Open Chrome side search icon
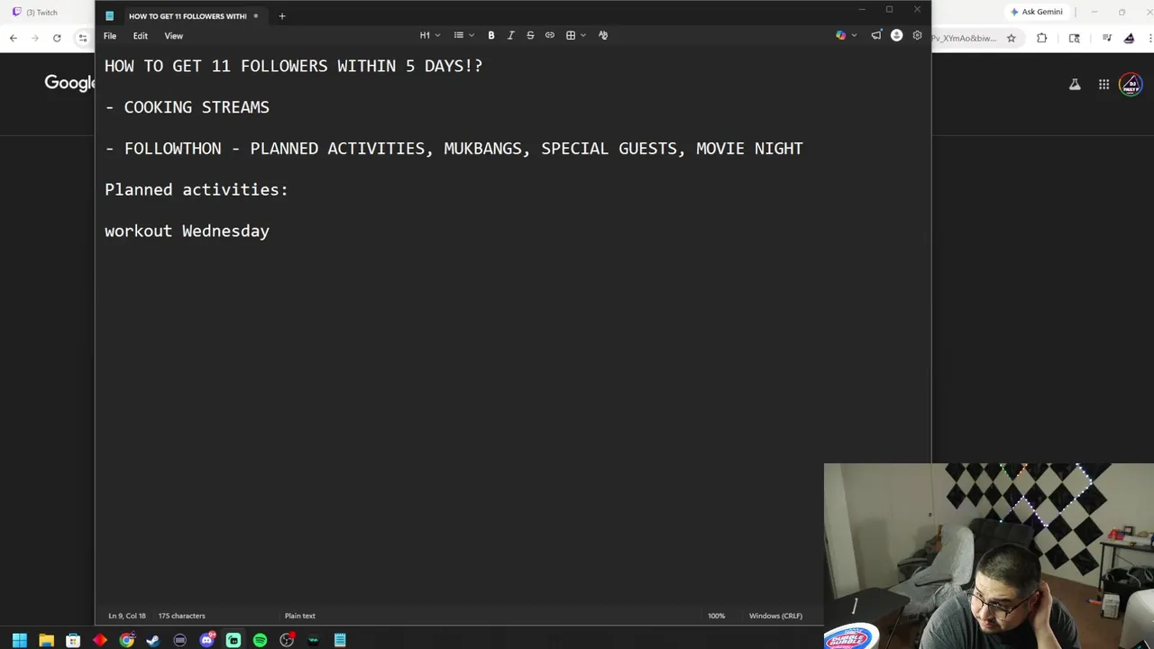 click(1074, 38)
